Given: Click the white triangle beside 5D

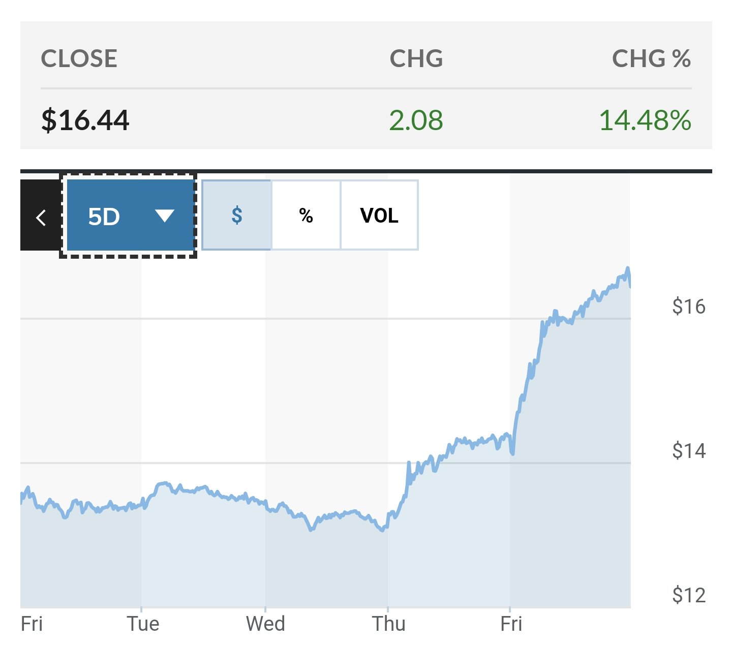Looking at the screenshot, I should [x=165, y=217].
